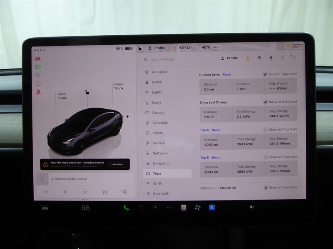
Task: Tap the HomeLink garage icon
Action: point(259,58)
